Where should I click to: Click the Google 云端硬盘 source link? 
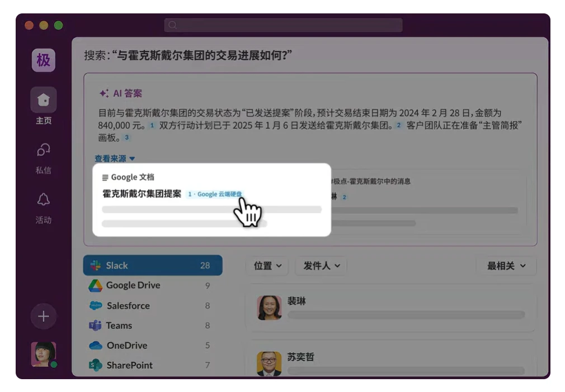tap(217, 194)
